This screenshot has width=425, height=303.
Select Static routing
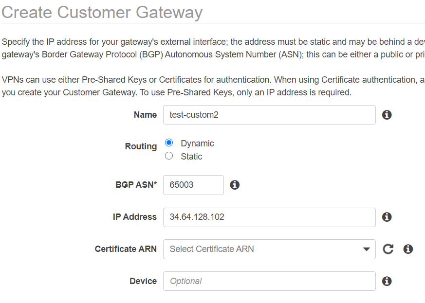click(x=168, y=156)
